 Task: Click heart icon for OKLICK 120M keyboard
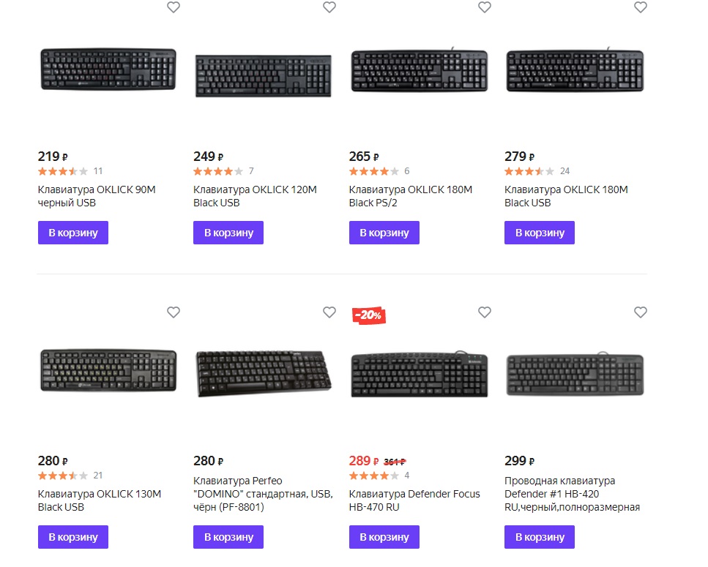329,7
